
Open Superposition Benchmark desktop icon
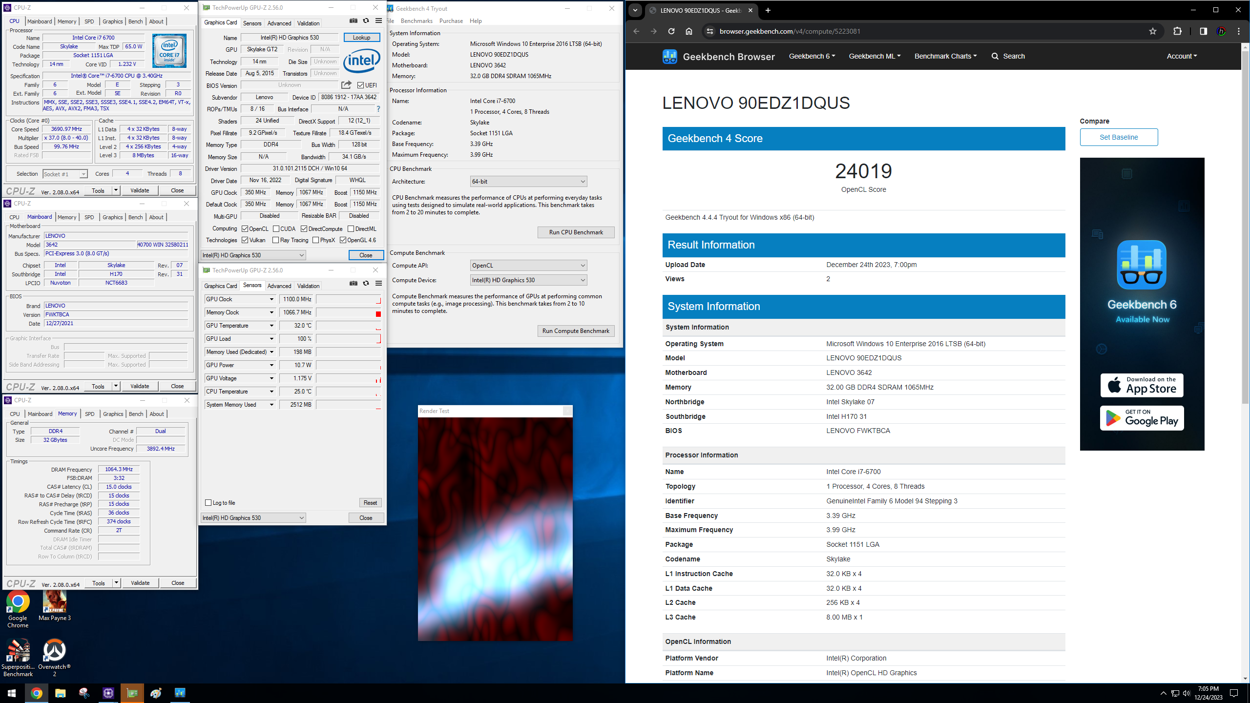pyautogui.click(x=18, y=658)
